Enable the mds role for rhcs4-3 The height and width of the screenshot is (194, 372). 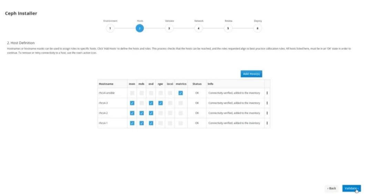pos(142,103)
